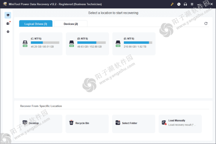Viewport: 216px width, 144px height.
Task: Click the Load recovery result subtitle
Action: (x=182, y=125)
